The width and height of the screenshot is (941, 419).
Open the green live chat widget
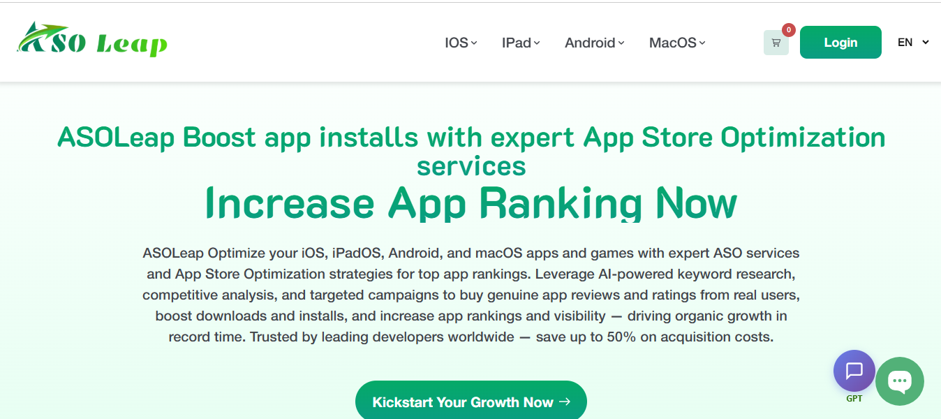900,381
